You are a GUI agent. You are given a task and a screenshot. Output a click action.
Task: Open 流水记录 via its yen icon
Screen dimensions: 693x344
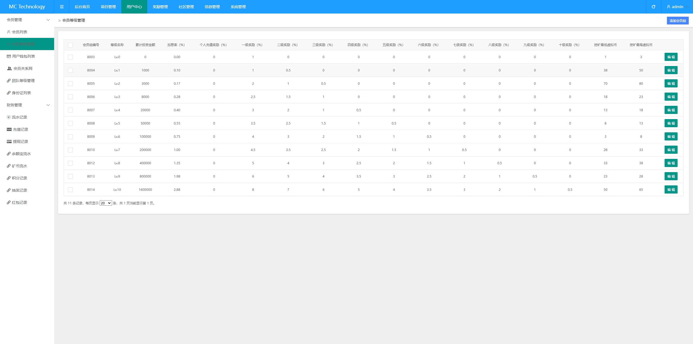click(x=9, y=117)
